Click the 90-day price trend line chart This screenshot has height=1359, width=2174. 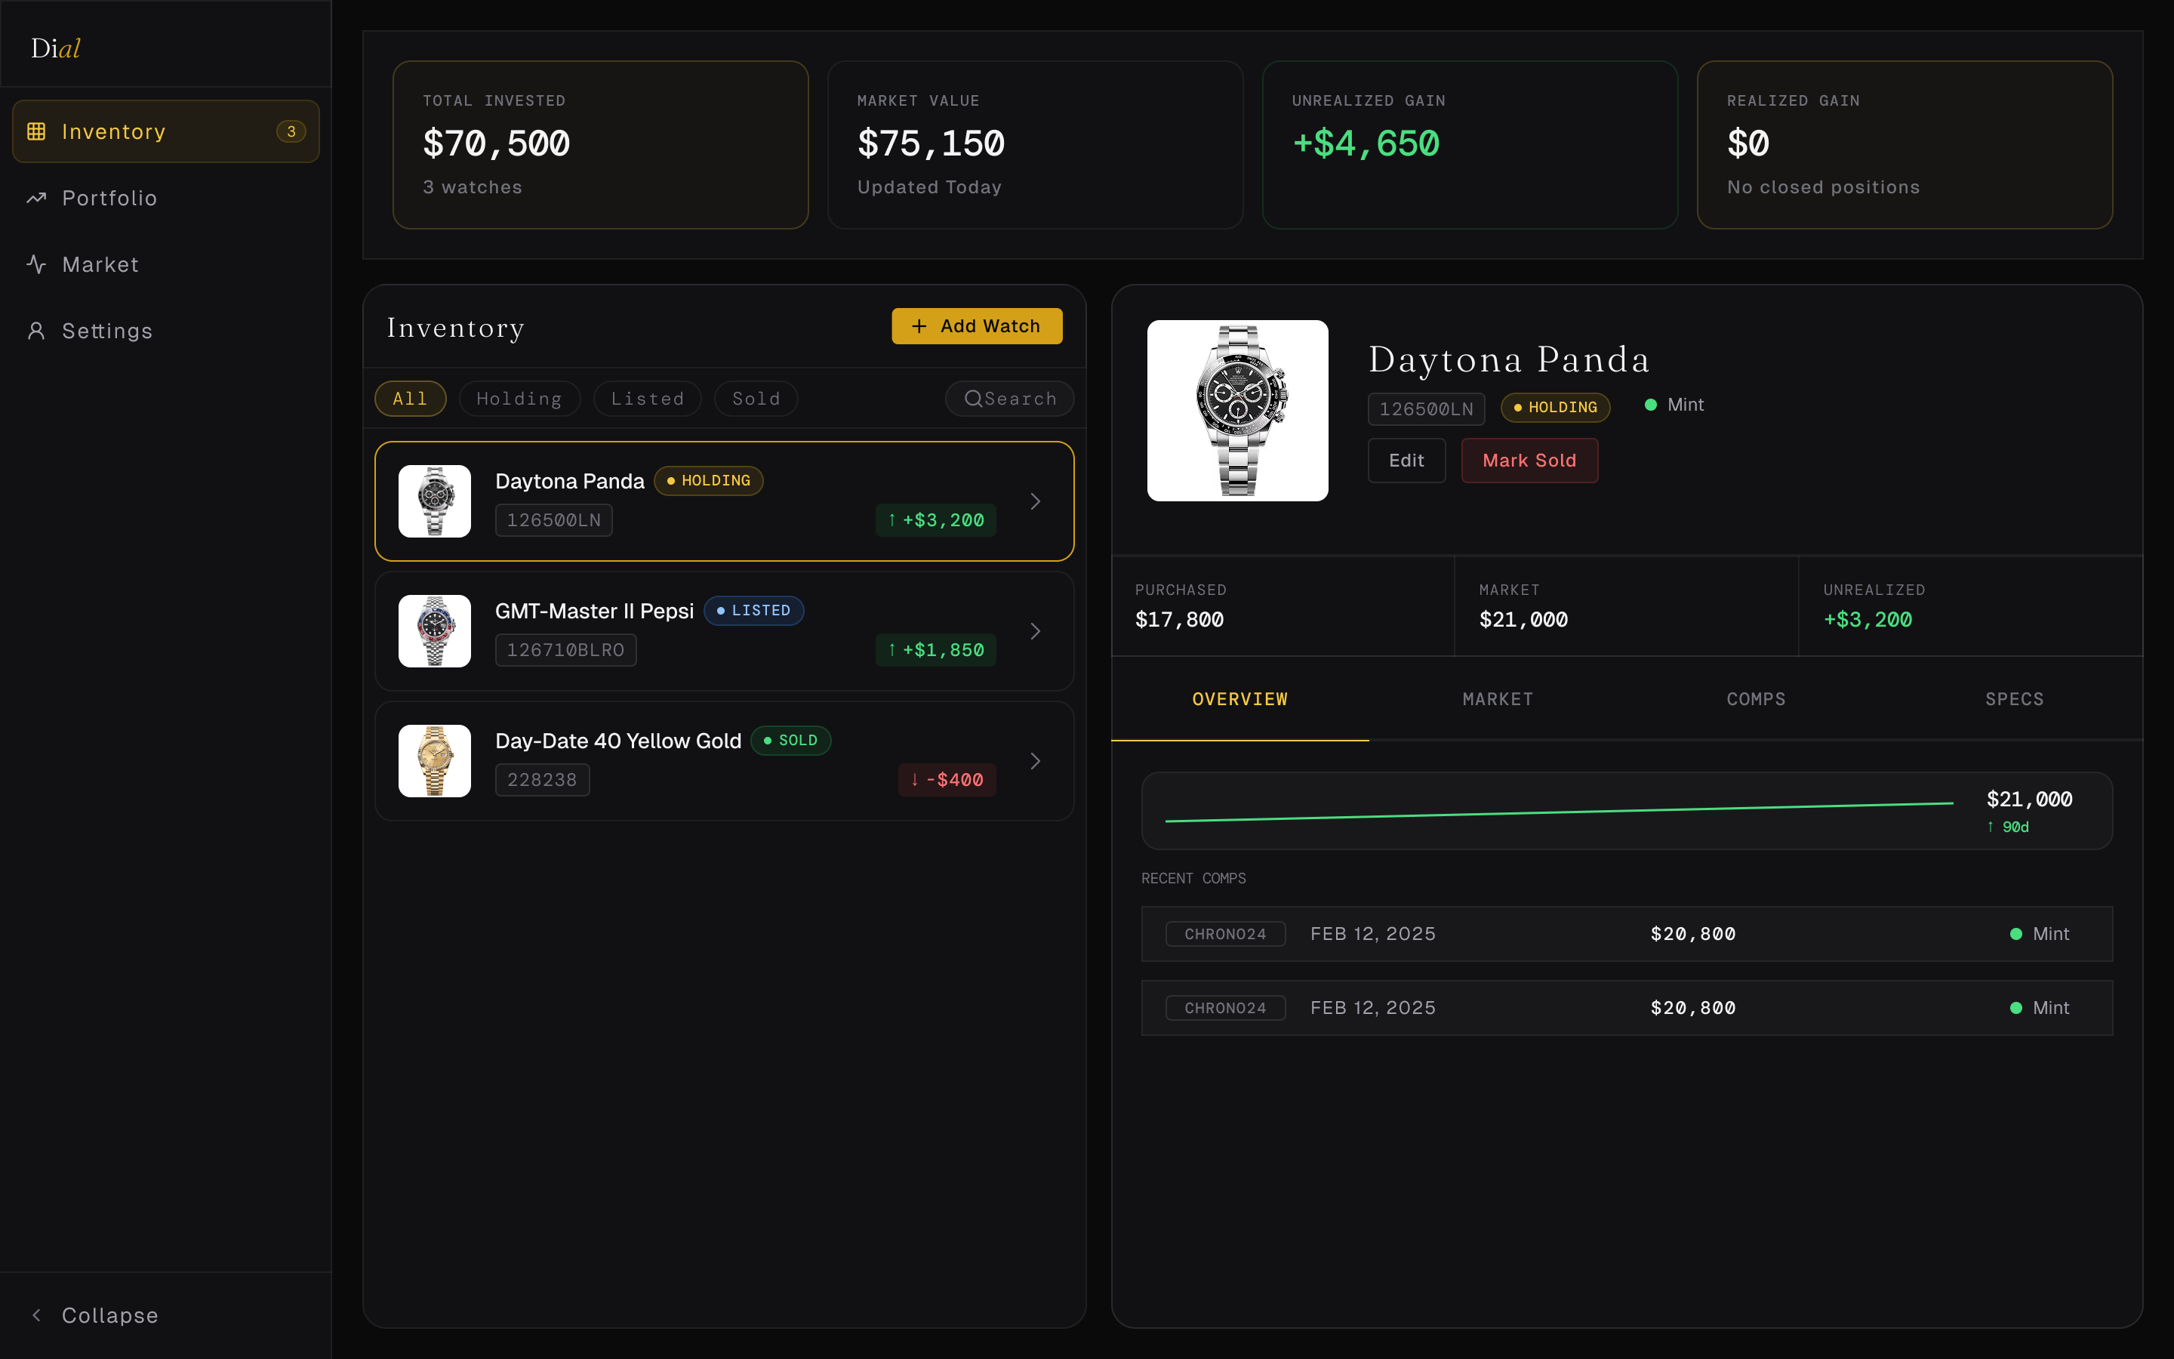(x=1559, y=812)
